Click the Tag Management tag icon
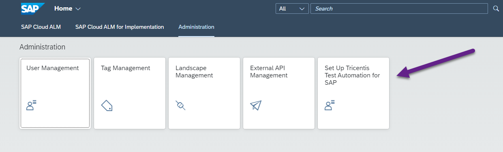503x152 pixels. tap(107, 106)
